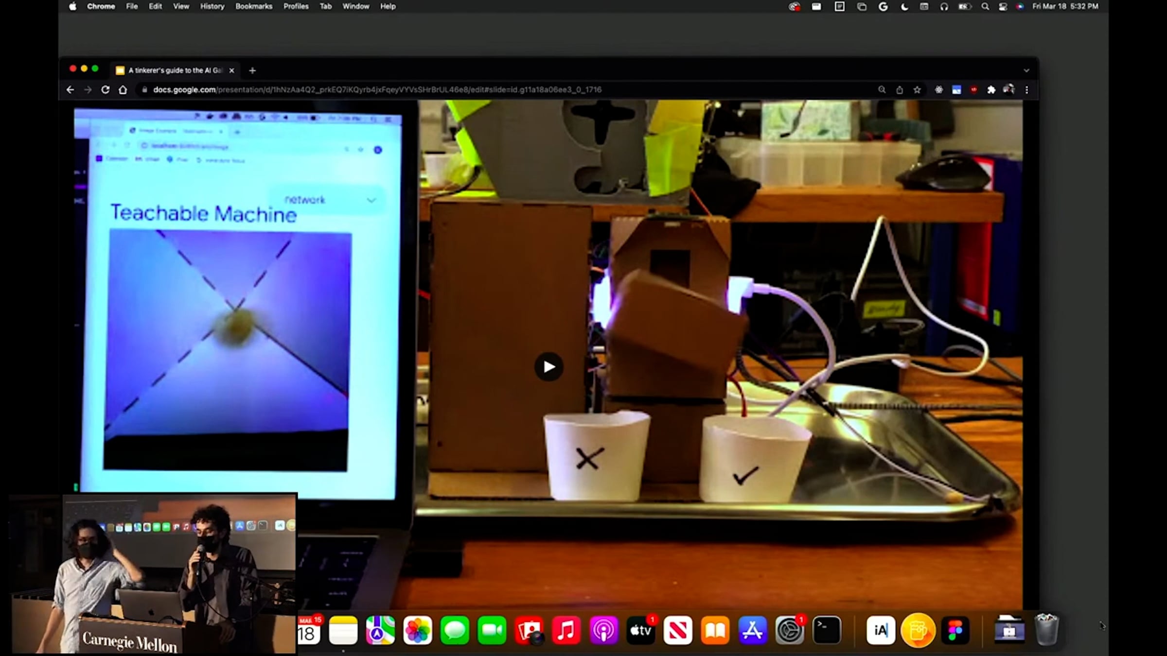Expand the network dropdown in video
Screen dimensions: 1167x656
[x=371, y=200]
